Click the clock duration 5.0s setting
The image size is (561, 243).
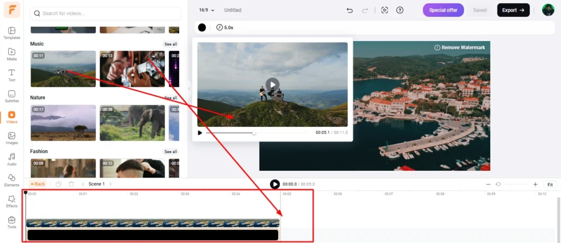tap(225, 27)
